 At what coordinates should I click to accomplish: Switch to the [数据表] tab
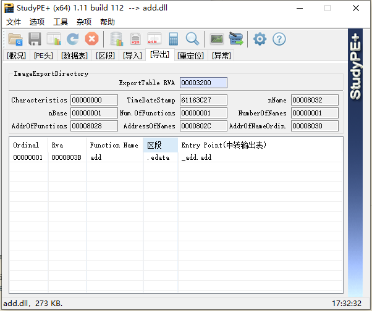pos(74,56)
